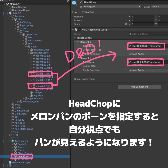Click the Transform component icon

tap(76, 12)
